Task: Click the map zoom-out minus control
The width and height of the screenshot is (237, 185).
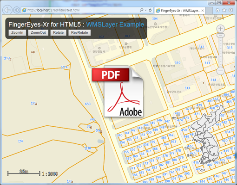Action: pos(220,71)
